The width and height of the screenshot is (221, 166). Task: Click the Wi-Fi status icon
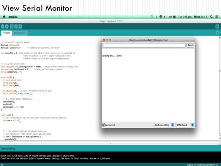(x=161, y=17)
